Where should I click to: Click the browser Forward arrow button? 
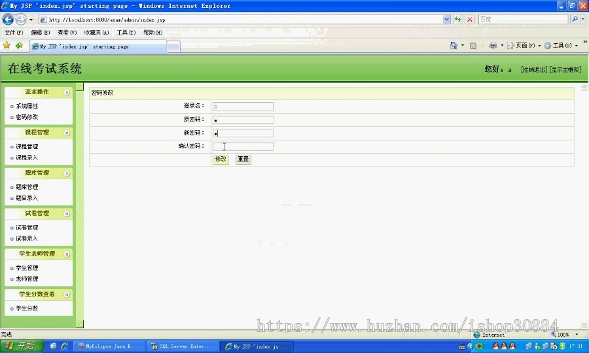coord(21,19)
